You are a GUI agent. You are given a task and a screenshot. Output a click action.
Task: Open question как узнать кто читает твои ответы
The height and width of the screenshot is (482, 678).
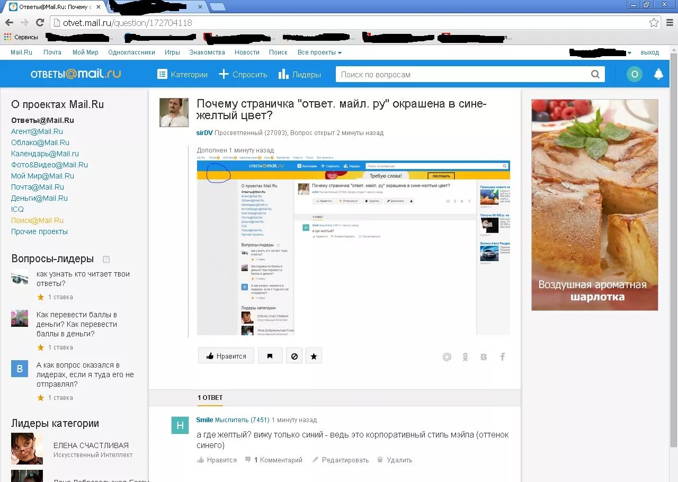click(x=83, y=279)
